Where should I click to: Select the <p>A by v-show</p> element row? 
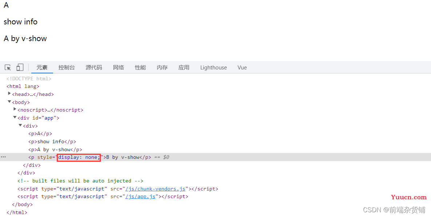pyautogui.click(x=55, y=149)
